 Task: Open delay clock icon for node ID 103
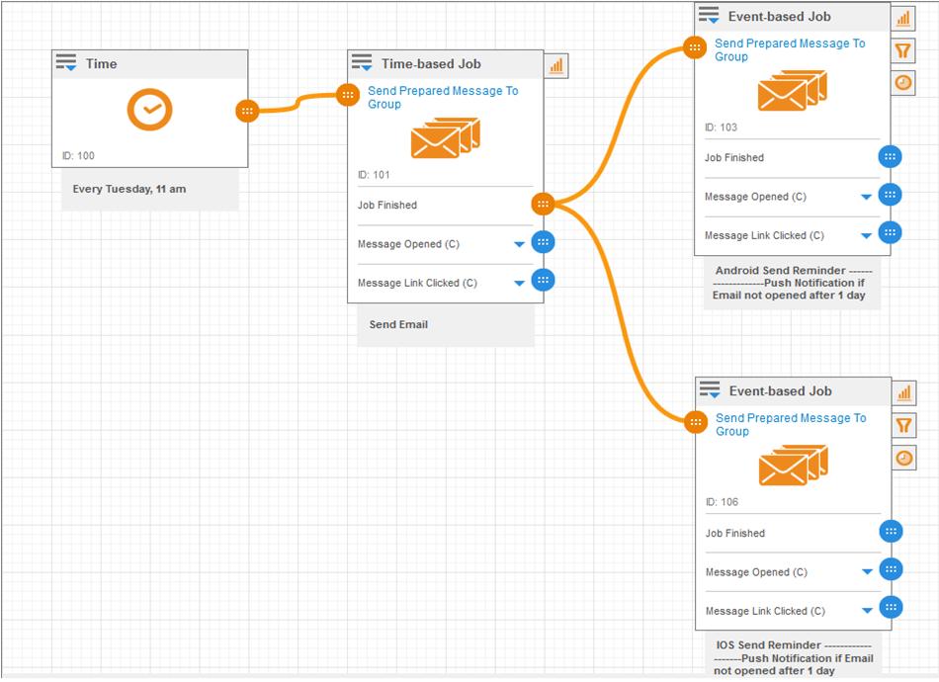coord(903,82)
